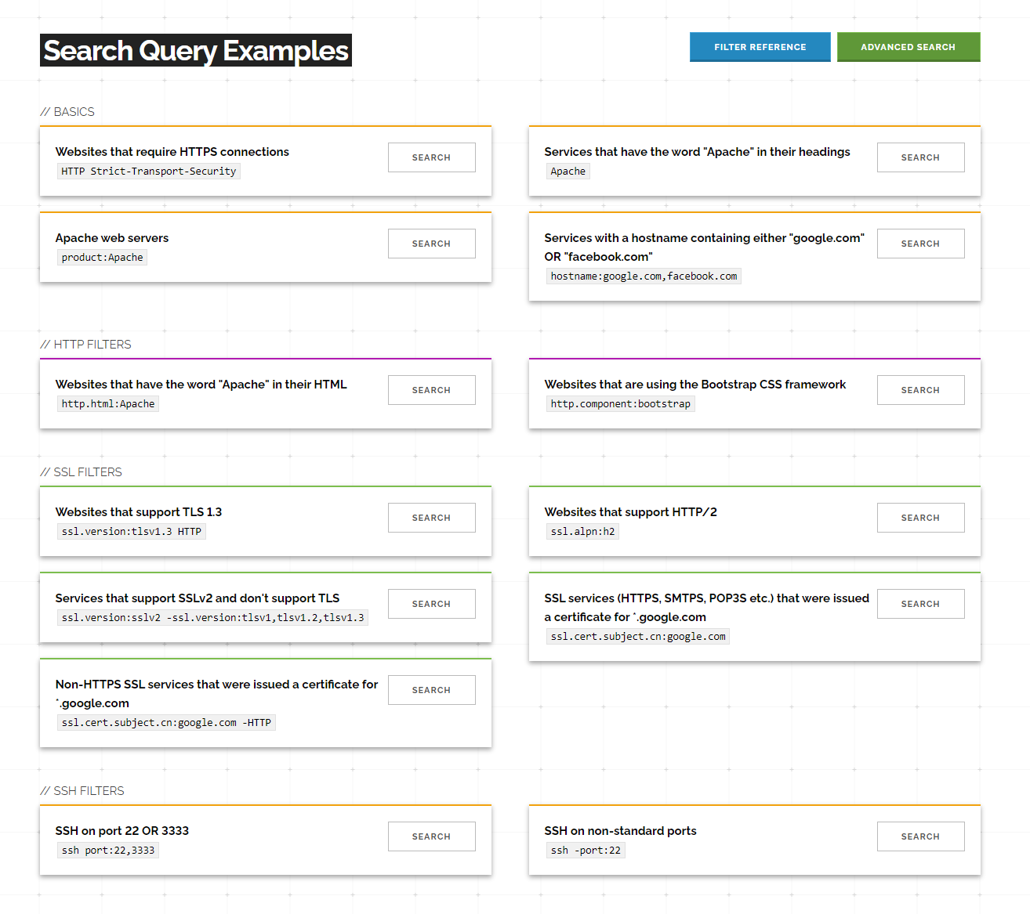Run search for Apache web servers
The height and width of the screenshot is (914, 1030).
click(x=431, y=244)
